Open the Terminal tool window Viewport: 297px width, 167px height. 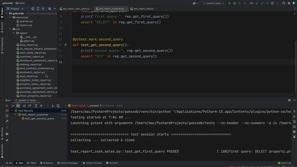[112, 163]
